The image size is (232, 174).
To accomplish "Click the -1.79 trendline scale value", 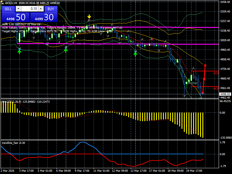I will click(x=223, y=166).
